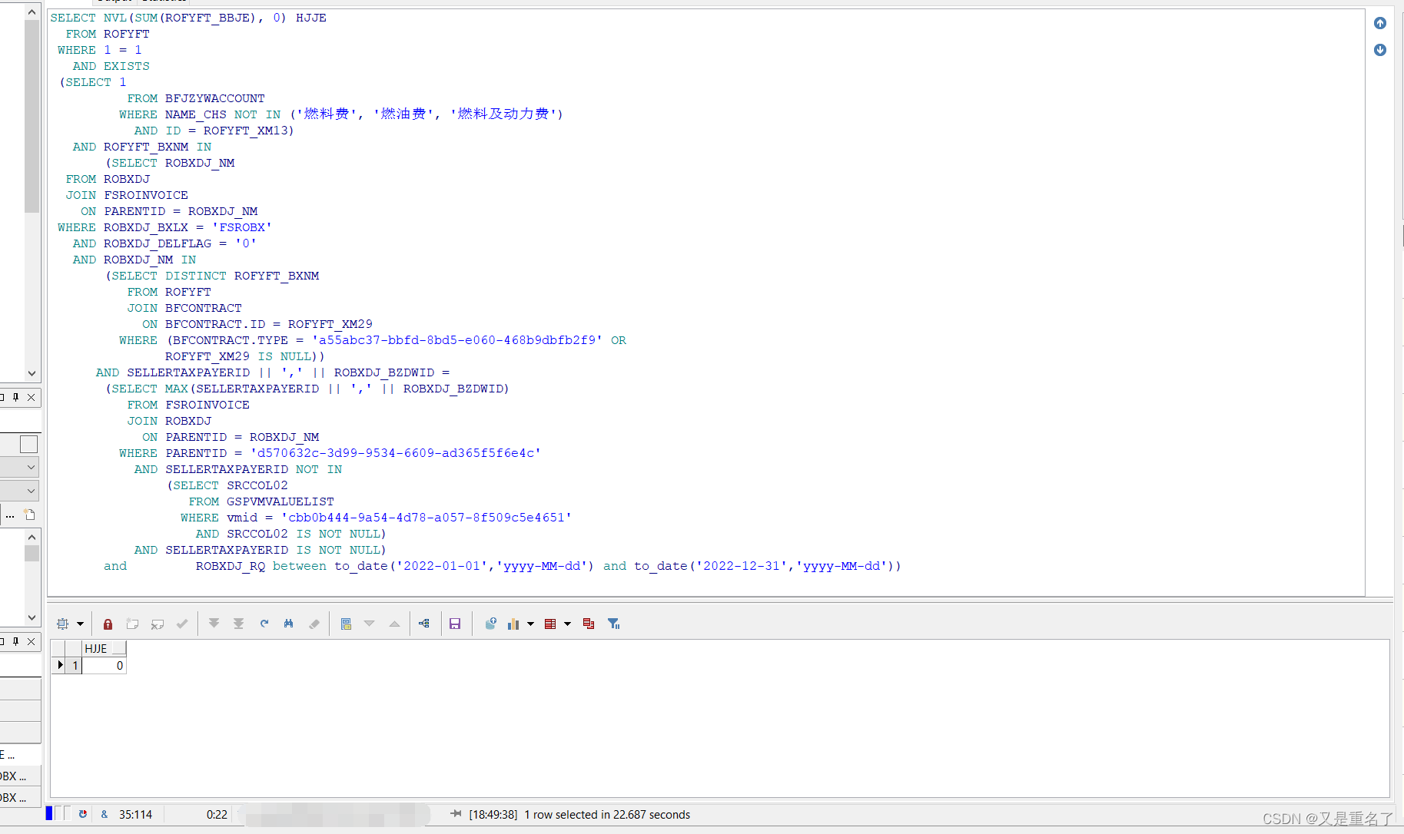Click the new item icon in left panel
1404x834 pixels.
coord(30,515)
